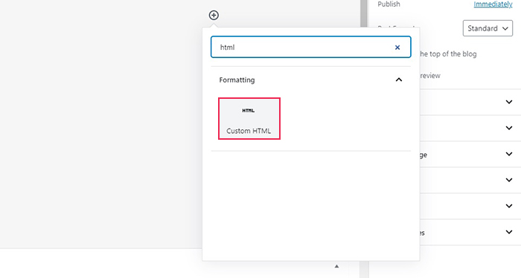The image size is (521, 278).
Task: Click the block search field containing html
Action: pos(310,47)
